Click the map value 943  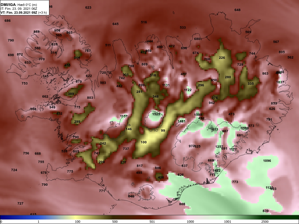click(52, 107)
